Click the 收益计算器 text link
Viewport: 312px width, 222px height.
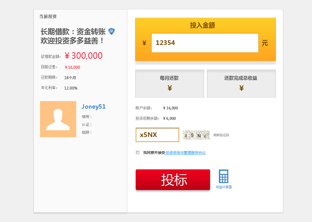coord(224,187)
